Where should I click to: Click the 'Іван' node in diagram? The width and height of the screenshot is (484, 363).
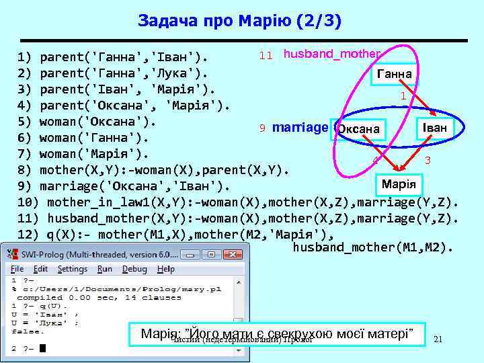coord(435,128)
